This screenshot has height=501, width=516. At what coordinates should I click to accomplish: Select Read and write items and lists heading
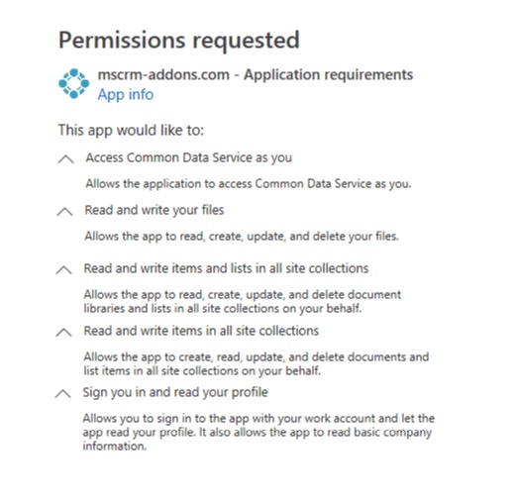click(x=226, y=268)
